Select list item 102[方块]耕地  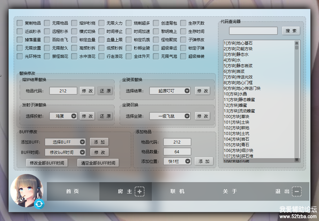259,128
